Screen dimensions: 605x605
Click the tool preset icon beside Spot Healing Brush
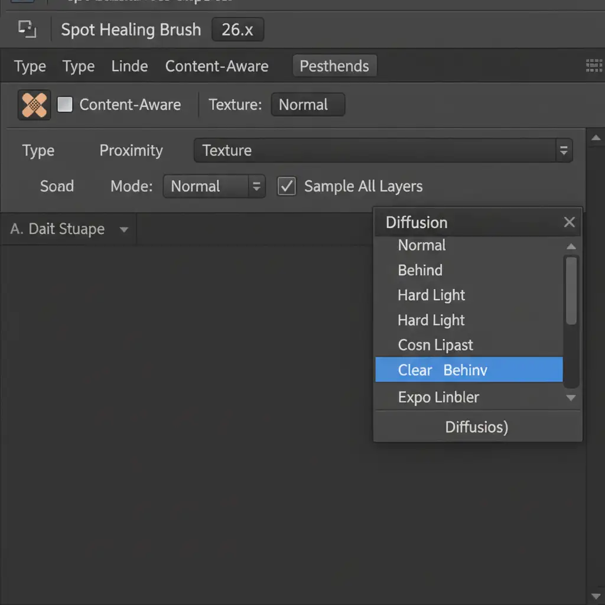coord(27,29)
